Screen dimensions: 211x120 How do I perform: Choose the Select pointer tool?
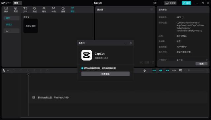pyautogui.click(x=4, y=70)
